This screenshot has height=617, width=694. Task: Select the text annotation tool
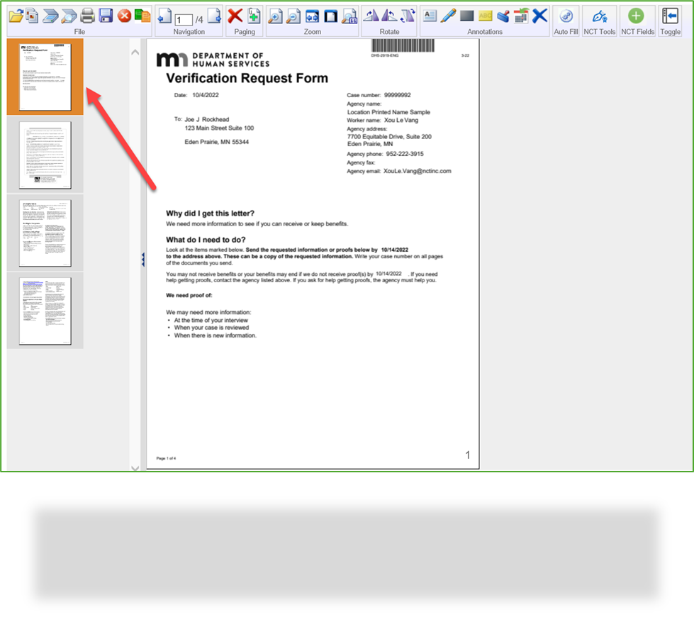431,15
